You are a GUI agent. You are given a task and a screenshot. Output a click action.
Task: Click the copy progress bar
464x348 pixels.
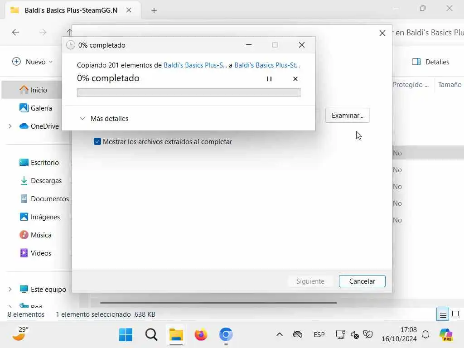[188, 92]
